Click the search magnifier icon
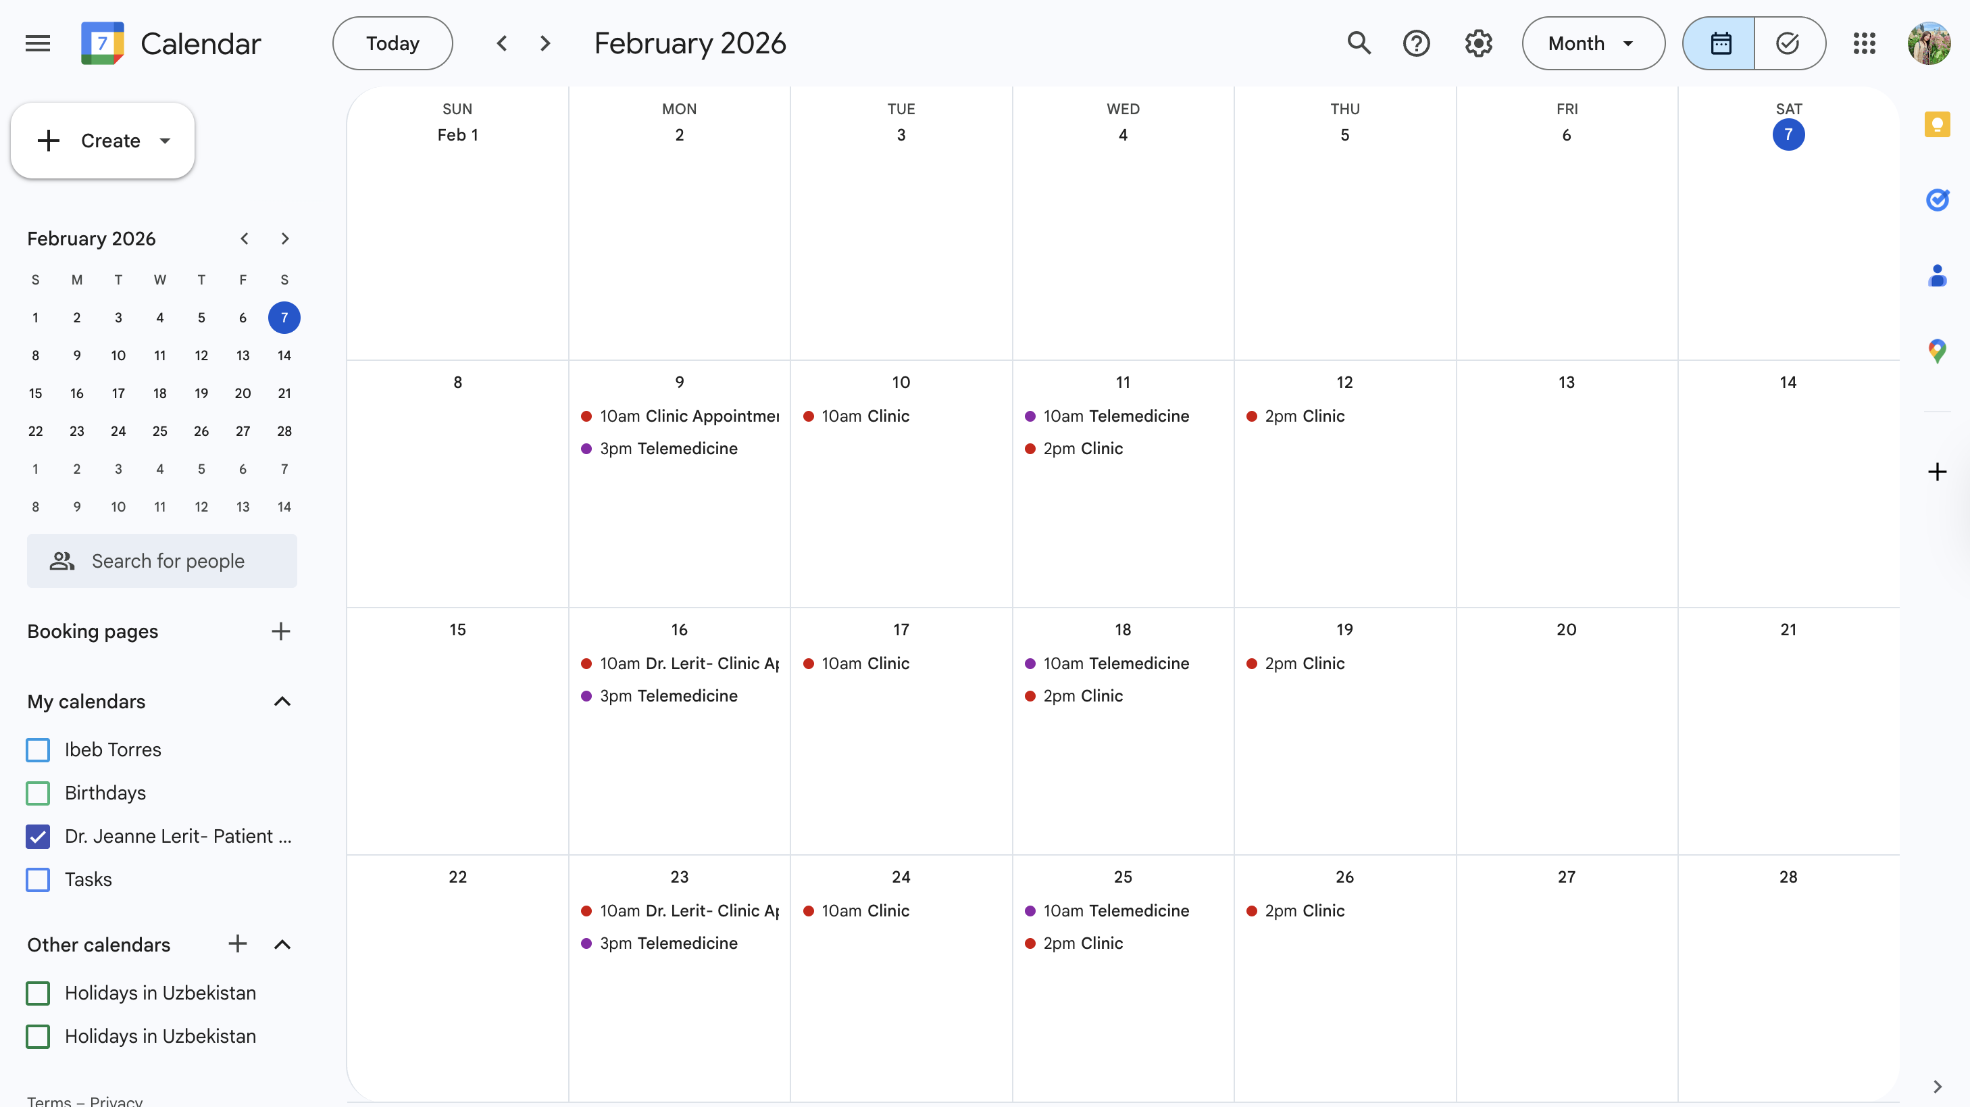The width and height of the screenshot is (1970, 1107). pos(1358,44)
